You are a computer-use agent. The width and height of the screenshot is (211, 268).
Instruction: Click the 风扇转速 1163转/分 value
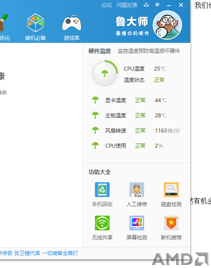click(x=167, y=131)
